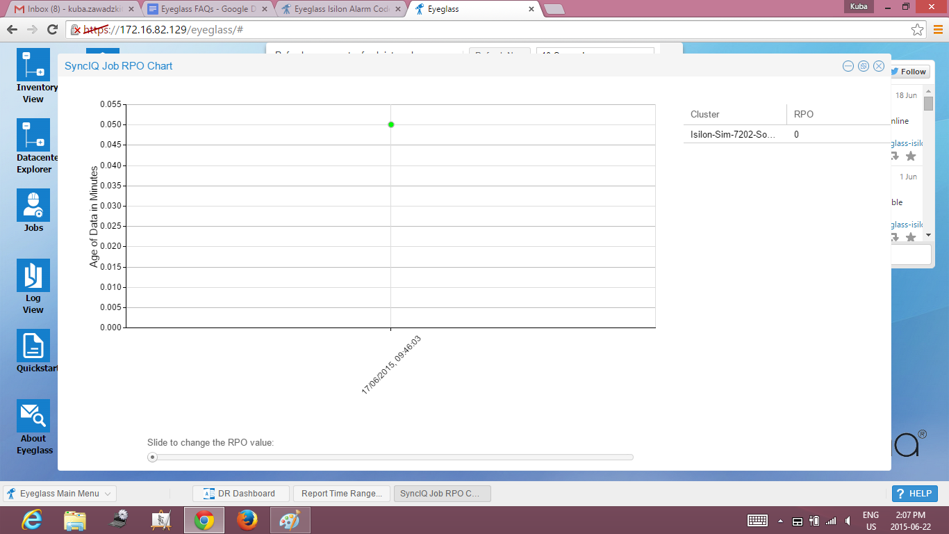Click the browser address bar URL
The image size is (949, 534).
coord(163,30)
